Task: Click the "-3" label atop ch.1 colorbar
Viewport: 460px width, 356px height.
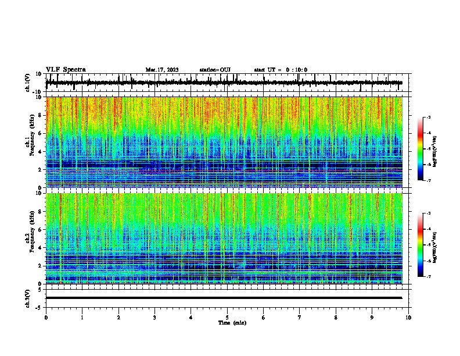Action: 428,118
